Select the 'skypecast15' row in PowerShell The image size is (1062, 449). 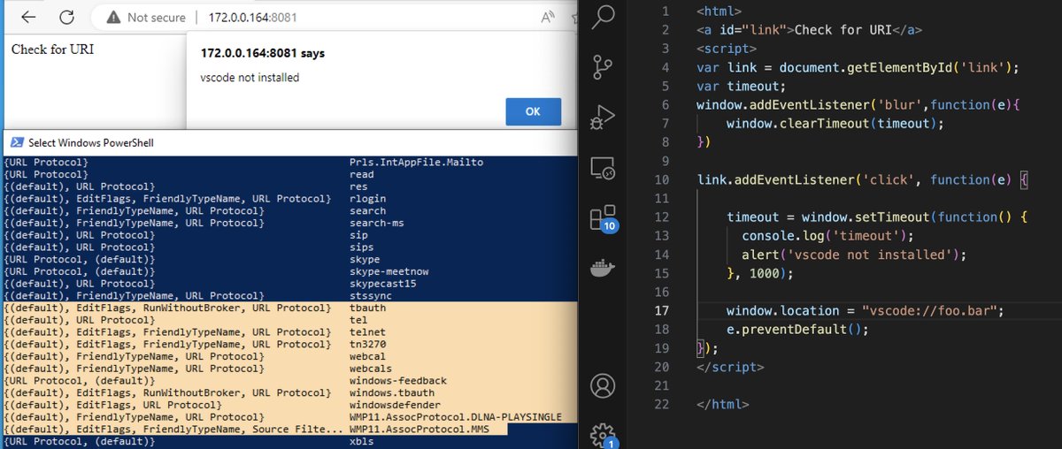click(x=210, y=284)
